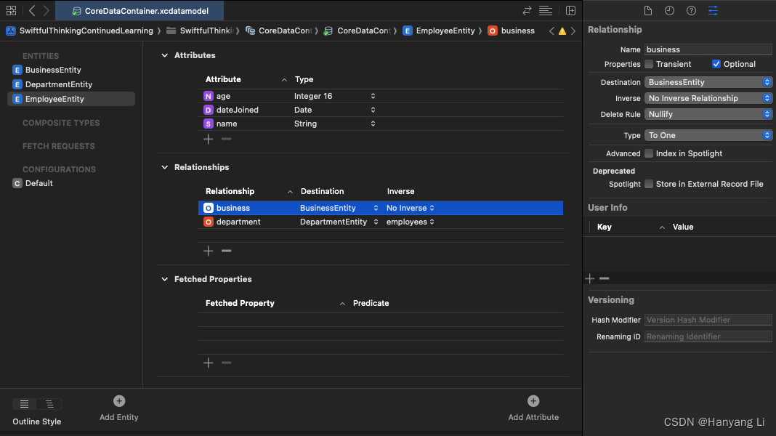Open the Delete Rule Nullify dropdown
This screenshot has height=436, width=776.
[708, 114]
